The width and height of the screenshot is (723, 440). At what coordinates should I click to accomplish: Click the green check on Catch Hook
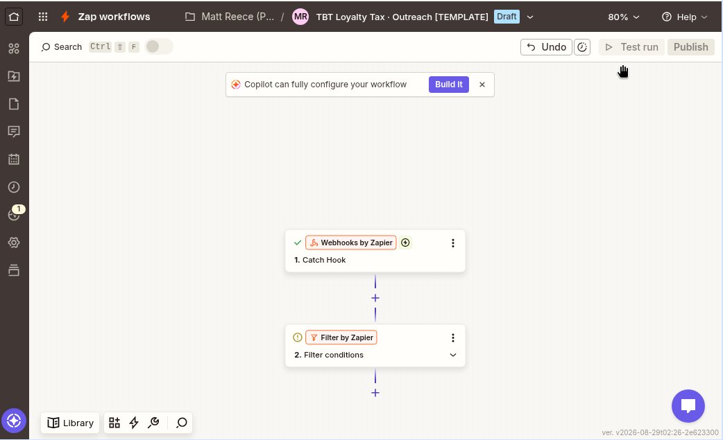pos(298,243)
